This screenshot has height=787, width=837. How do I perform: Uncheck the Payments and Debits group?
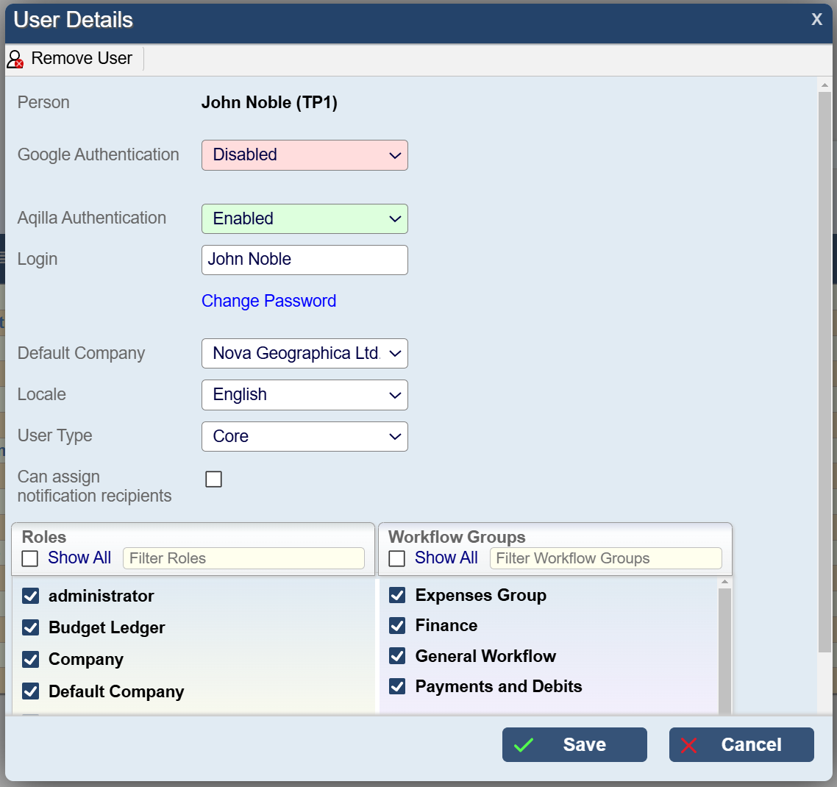pyautogui.click(x=397, y=686)
